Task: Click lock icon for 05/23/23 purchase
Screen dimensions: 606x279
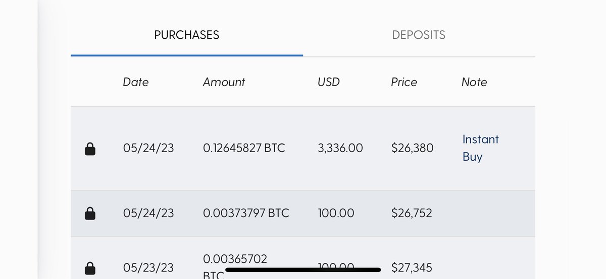Action: click(90, 267)
